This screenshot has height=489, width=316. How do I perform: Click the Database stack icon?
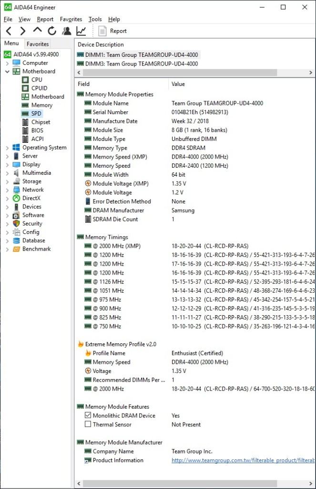(16, 241)
